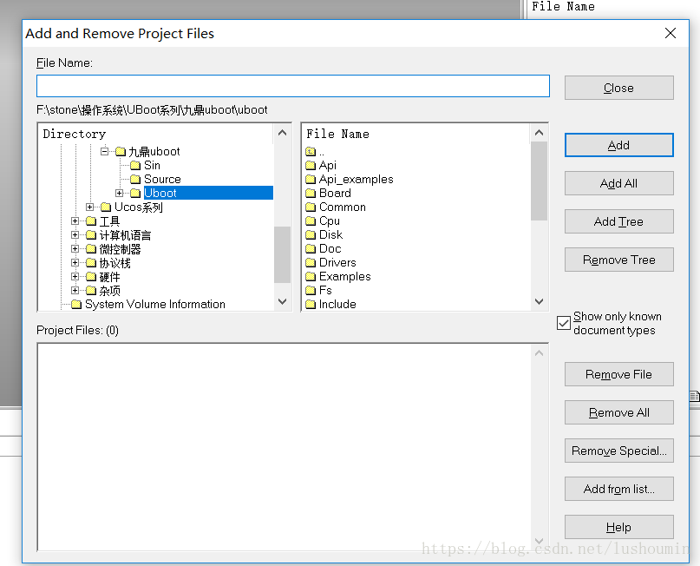Click the Add from list button

tap(618, 489)
